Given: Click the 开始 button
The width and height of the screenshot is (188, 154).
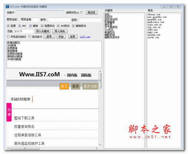Looking at the screenshot, I should coord(61,37).
